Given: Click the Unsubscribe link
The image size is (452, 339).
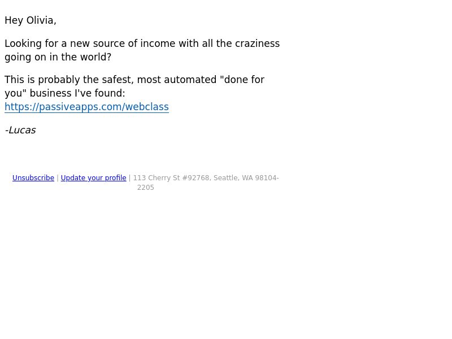Looking at the screenshot, I should coord(33,178).
